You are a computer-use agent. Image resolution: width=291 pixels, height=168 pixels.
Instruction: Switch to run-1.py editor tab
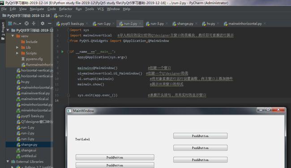coord(104,24)
